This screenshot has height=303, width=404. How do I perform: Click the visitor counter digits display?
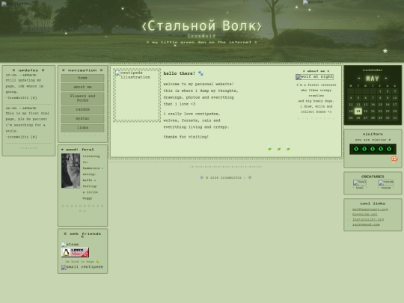click(x=373, y=149)
